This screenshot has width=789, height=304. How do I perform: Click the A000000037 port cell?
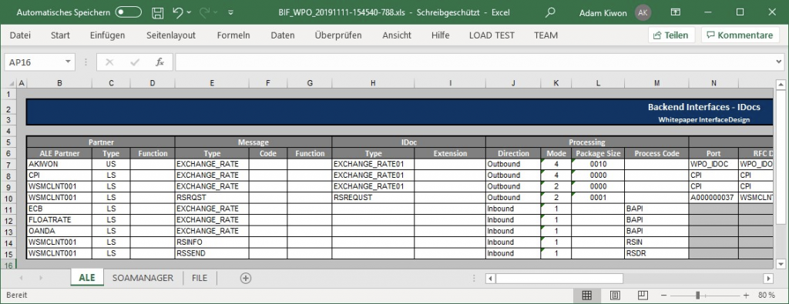(713, 198)
